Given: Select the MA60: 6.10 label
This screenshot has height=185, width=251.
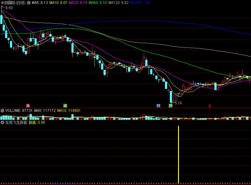Looking at the screenshot, I should pos(98,3).
